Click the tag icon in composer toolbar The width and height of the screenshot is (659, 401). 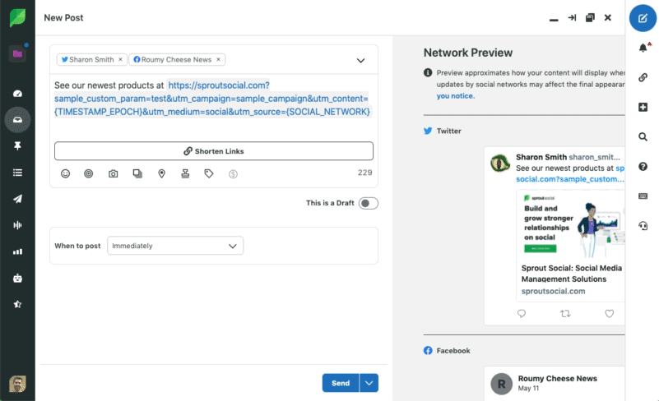[x=209, y=173]
